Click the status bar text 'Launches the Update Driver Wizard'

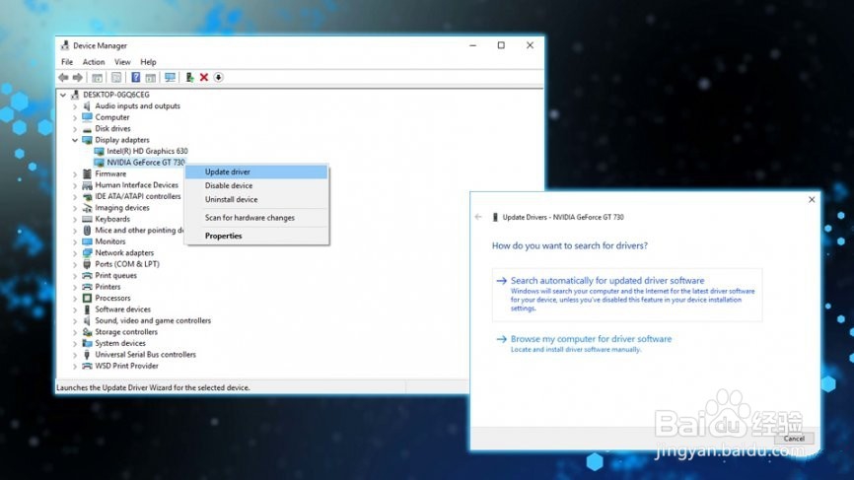[153, 388]
